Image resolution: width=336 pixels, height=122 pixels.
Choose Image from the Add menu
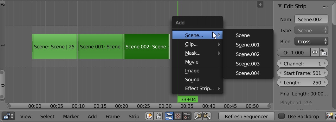[x=197, y=70]
